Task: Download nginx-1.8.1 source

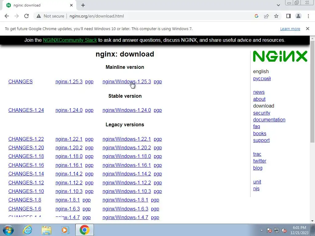Action: 67,200
